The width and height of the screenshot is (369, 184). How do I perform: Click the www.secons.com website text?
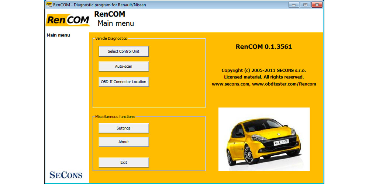point(231,84)
